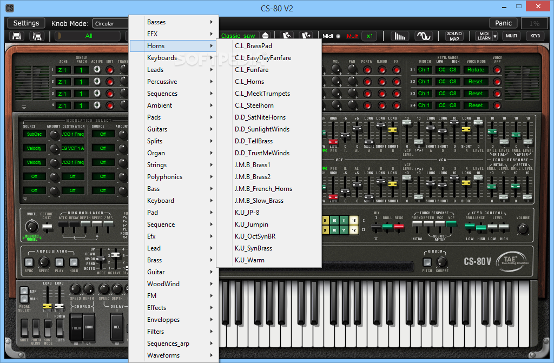554x363 pixels.
Task: Click the KEYB toolbar button
Action: click(535, 36)
